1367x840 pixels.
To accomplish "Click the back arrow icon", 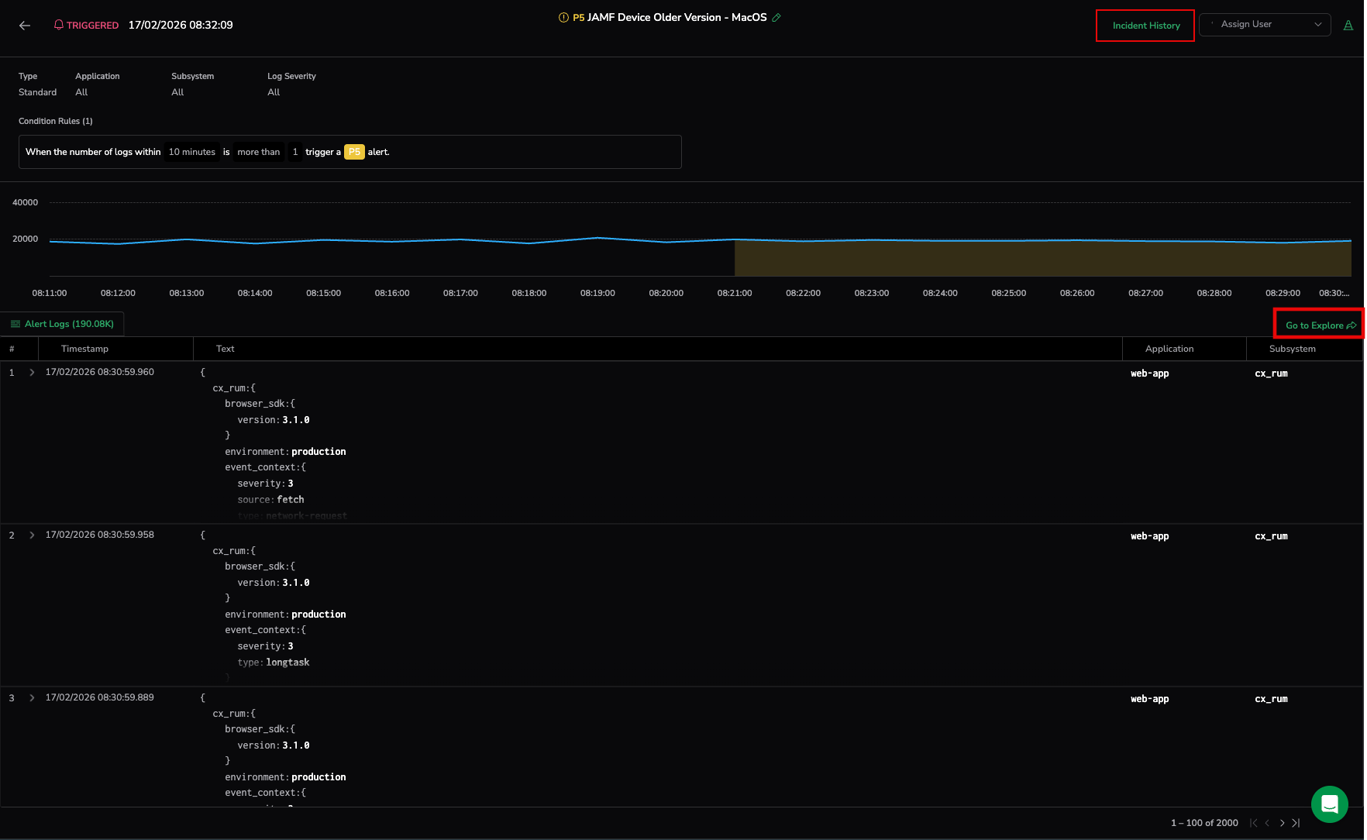I will pos(25,26).
